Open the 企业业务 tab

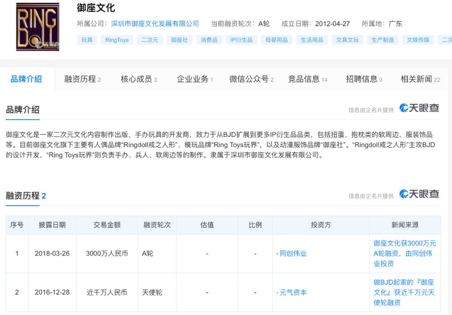[x=192, y=78]
